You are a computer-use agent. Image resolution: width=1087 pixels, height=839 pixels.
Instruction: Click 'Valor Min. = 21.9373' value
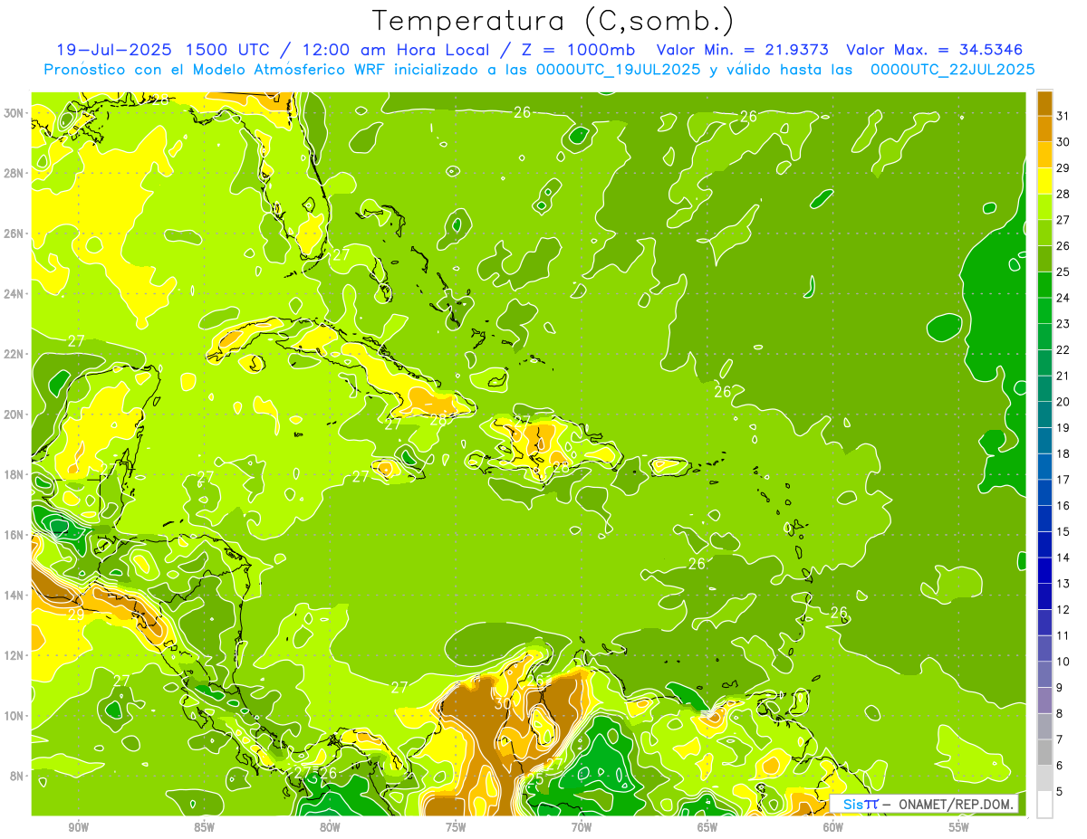[x=742, y=50]
